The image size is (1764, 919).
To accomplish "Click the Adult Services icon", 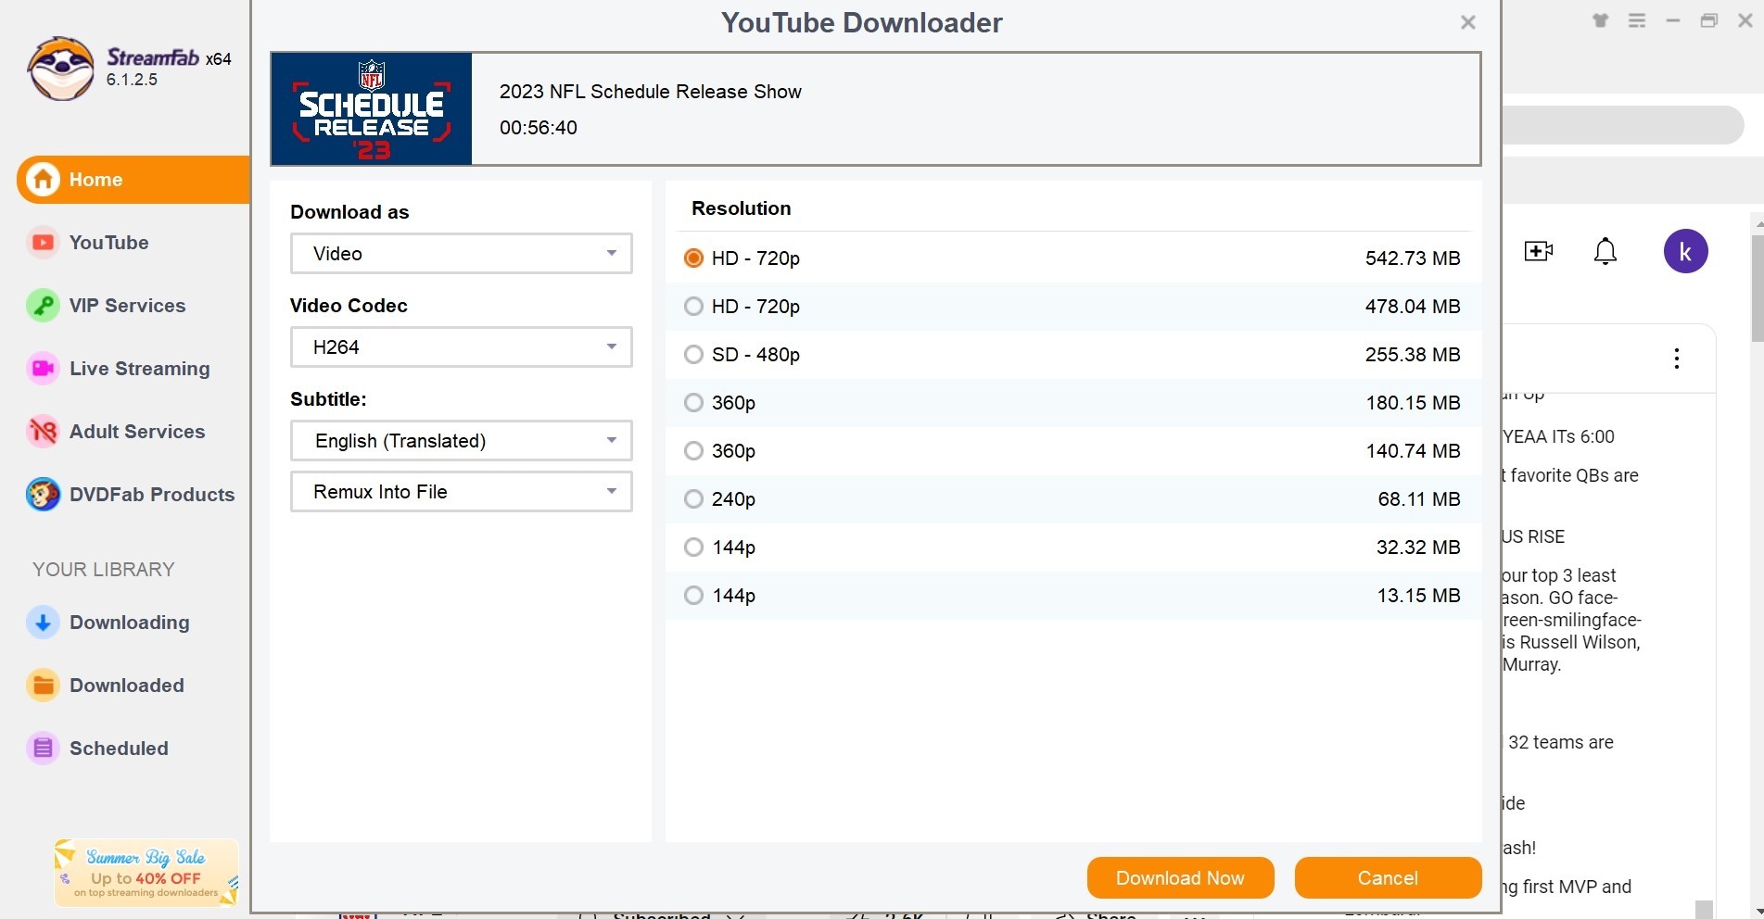I will pos(43,432).
